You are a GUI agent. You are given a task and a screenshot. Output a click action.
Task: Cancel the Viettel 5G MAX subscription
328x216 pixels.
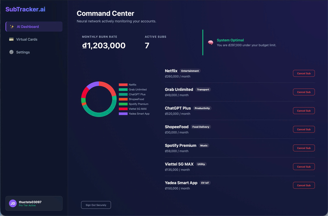[304, 167]
